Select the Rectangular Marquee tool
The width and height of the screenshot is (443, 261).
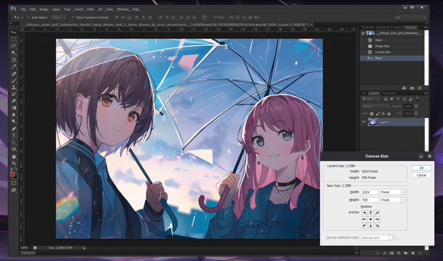(13, 39)
